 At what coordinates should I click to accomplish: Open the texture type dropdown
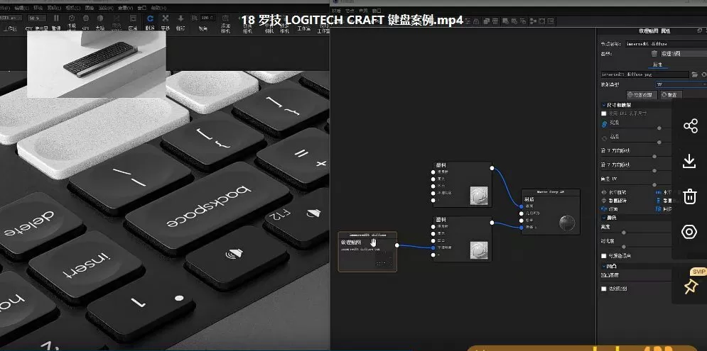pos(683,54)
